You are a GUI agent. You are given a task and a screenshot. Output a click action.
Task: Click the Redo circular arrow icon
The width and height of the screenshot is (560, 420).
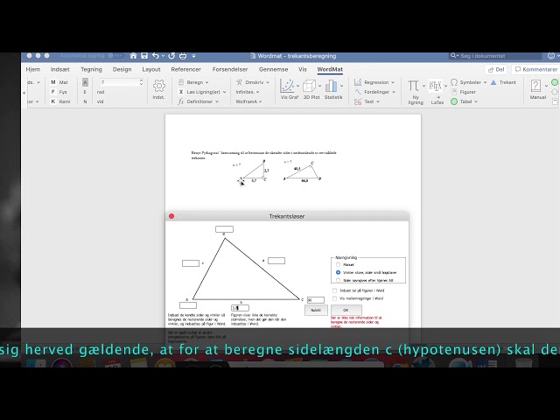coord(171,56)
